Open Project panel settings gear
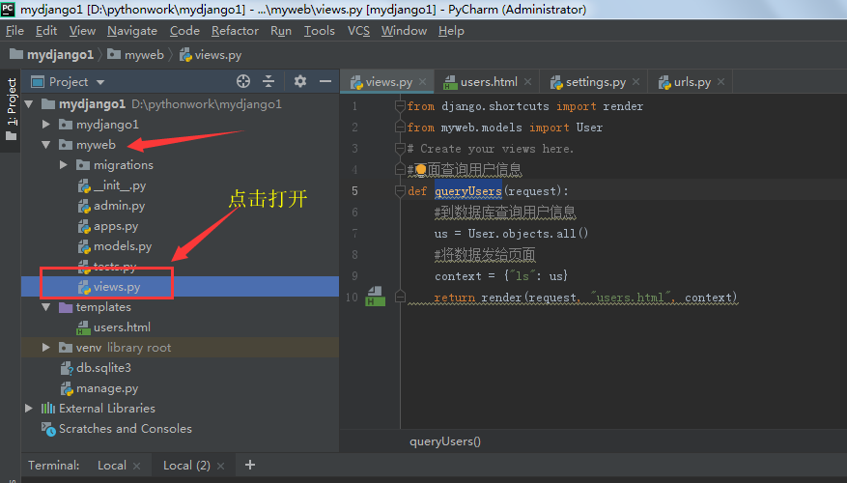Image resolution: width=847 pixels, height=483 pixels. pos(299,81)
